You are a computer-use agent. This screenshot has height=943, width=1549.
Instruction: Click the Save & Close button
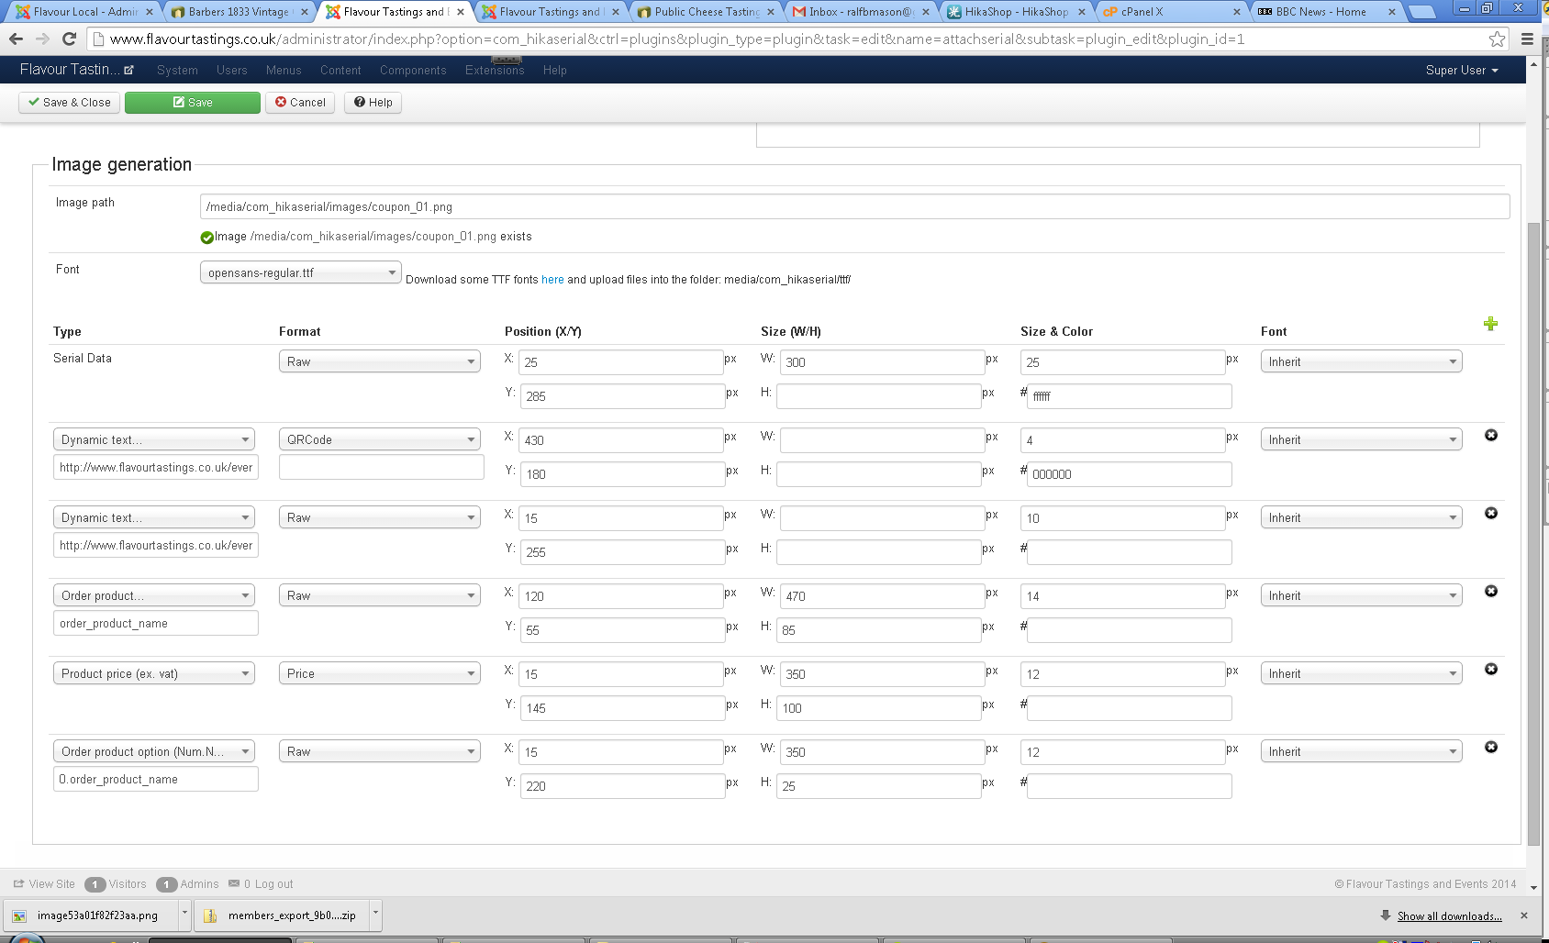pyautogui.click(x=69, y=102)
